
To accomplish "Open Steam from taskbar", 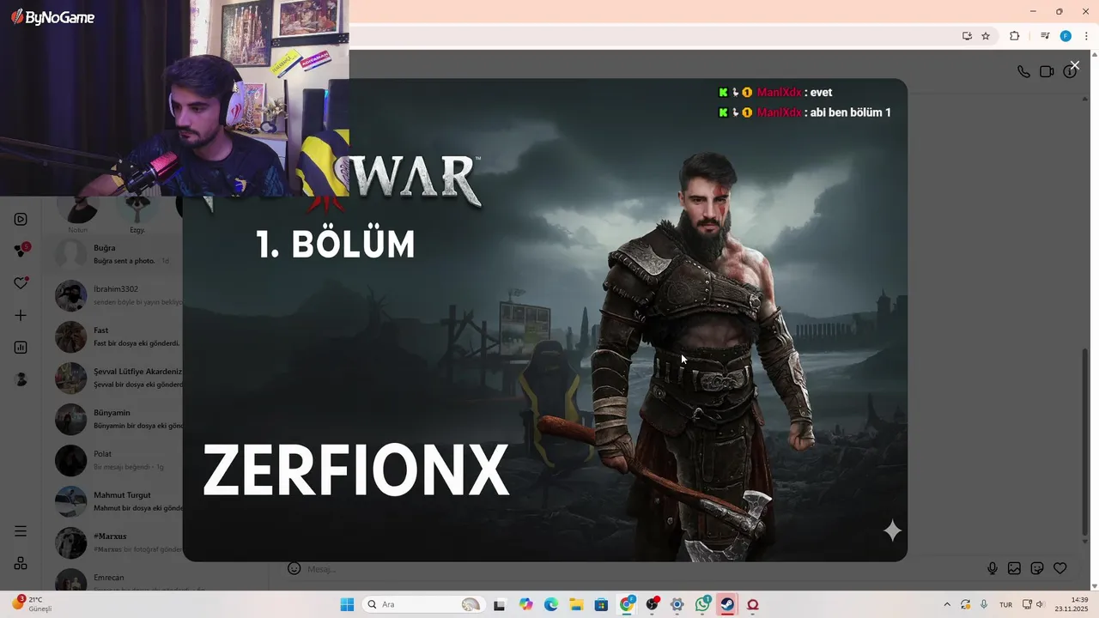I will pyautogui.click(x=727, y=604).
